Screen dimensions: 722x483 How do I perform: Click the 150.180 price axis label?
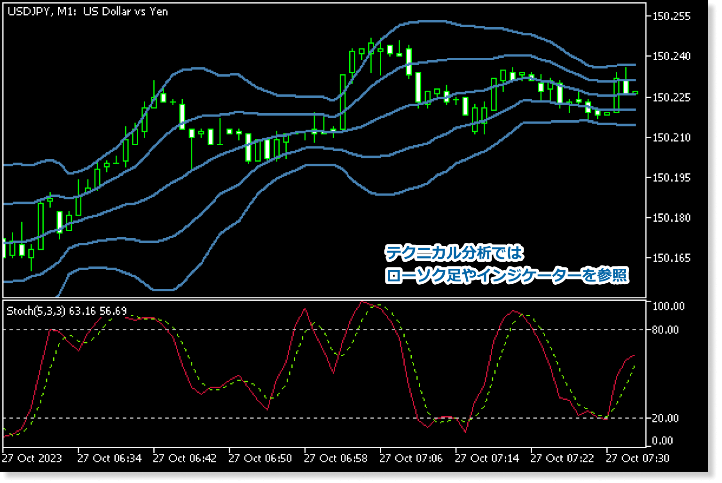tap(672, 218)
